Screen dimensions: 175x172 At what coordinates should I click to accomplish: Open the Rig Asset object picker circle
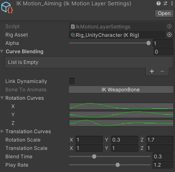pos(169,35)
